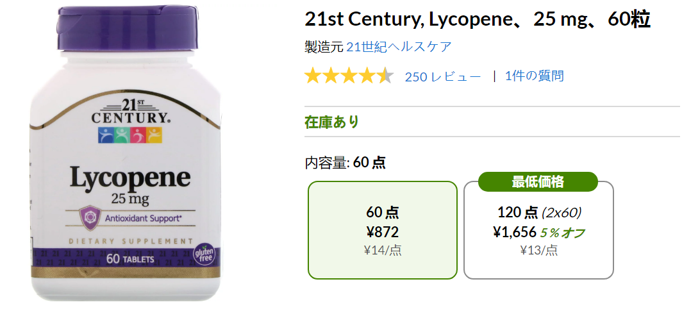Viewport: 691px width, 318px height.
Task: Click the 在庫あり stock status text
Action: (331, 122)
